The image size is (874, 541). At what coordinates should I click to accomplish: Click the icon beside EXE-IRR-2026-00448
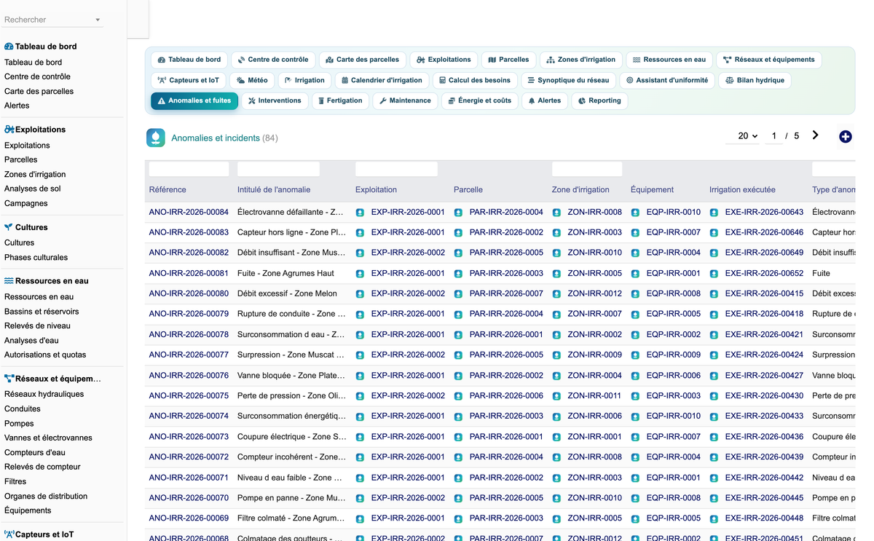tap(714, 518)
